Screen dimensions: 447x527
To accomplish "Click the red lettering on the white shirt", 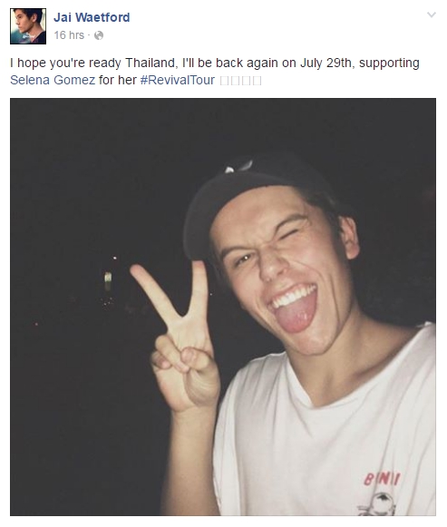I will point(383,478).
